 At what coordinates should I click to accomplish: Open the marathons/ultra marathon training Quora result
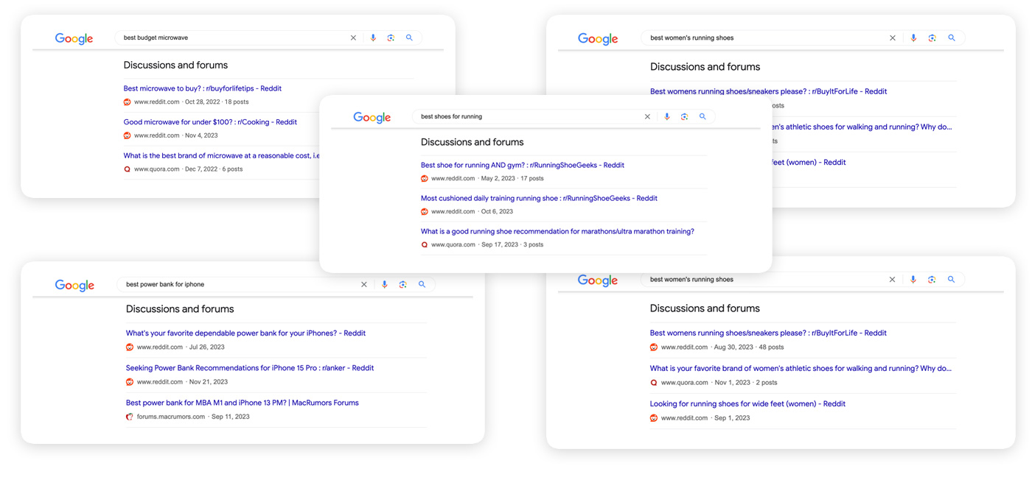(x=557, y=232)
